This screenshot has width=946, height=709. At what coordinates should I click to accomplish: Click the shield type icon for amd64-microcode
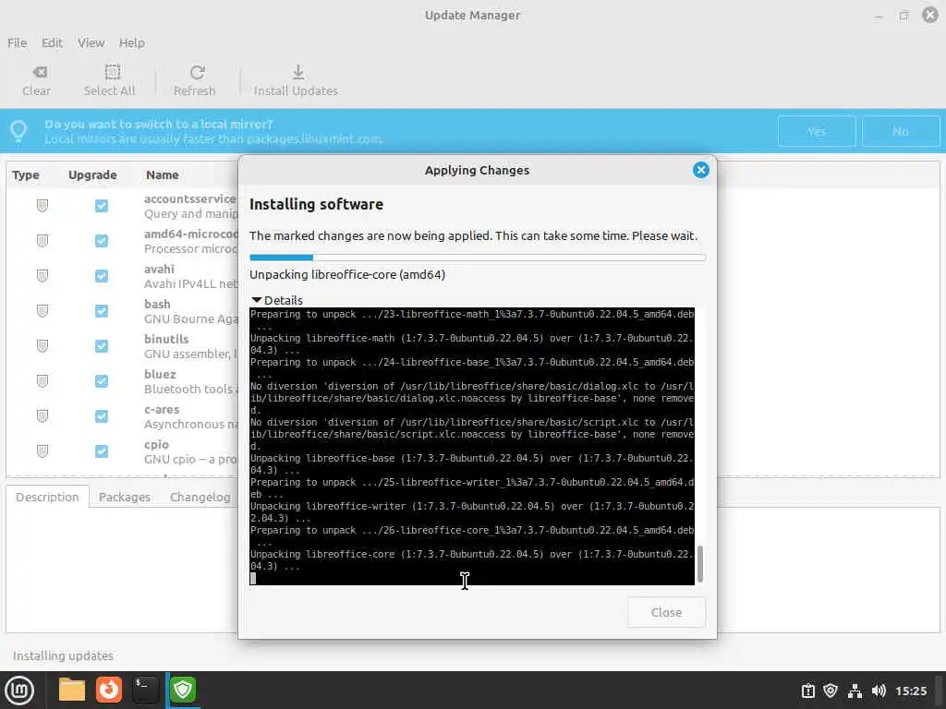(42, 241)
